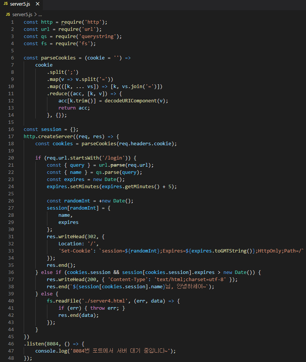Click .split(';') on line 8
The width and height of the screenshot is (306, 362).
(x=63, y=72)
